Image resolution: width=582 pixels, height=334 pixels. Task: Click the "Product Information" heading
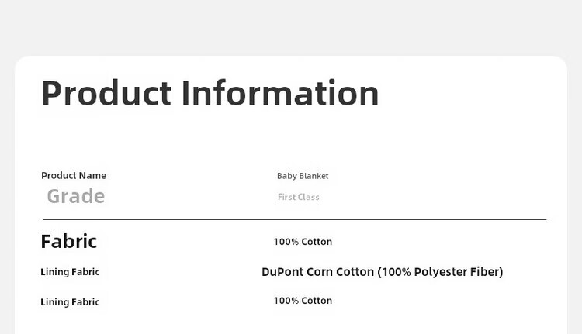pos(210,93)
